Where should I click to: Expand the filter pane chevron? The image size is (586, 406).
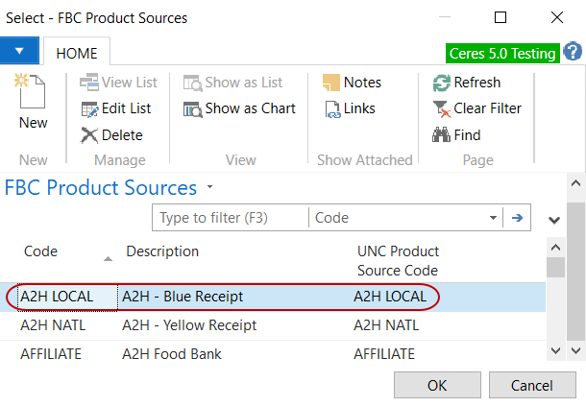point(554,220)
